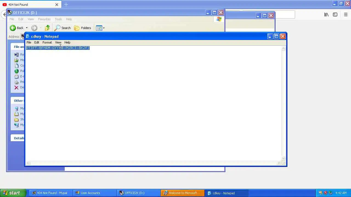Open Explorer's Favorites menu
The image size is (351, 197).
pyautogui.click(x=44, y=19)
